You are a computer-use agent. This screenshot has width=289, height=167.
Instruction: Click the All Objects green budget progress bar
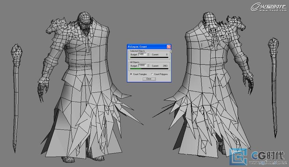tap(149, 69)
